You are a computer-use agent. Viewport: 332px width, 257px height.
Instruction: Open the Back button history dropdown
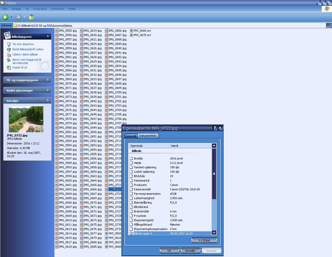click(x=11, y=17)
